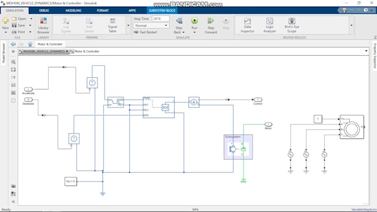Select the Current output port block
Image resolution: width=377 pixels, height=212 pixels.
tap(258, 99)
